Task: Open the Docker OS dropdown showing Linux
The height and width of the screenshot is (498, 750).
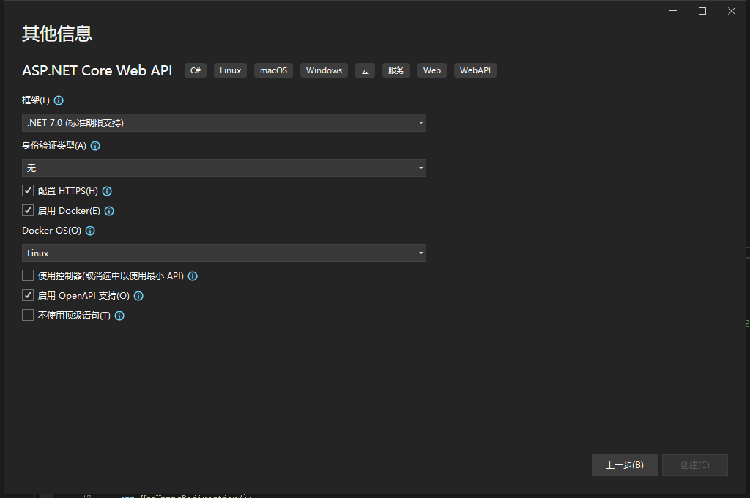Action: [224, 253]
